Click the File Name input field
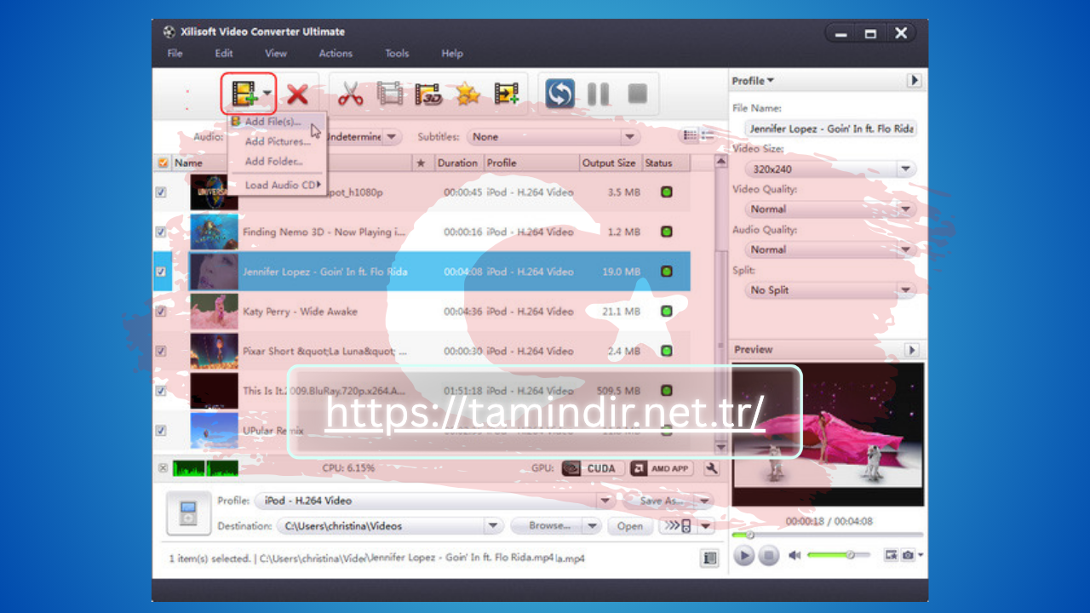The height and width of the screenshot is (613, 1090). click(x=831, y=129)
